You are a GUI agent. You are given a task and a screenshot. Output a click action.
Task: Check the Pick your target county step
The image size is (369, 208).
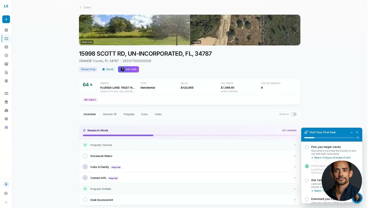pos(307,147)
